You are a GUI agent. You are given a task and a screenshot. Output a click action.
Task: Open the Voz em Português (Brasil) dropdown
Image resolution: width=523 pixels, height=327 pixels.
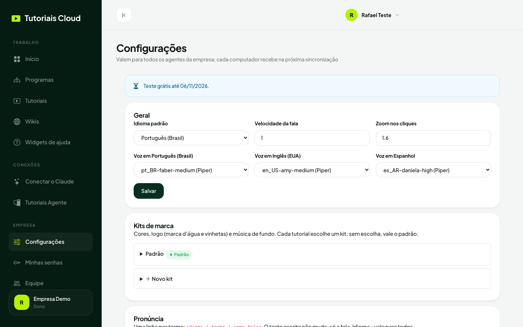click(191, 170)
